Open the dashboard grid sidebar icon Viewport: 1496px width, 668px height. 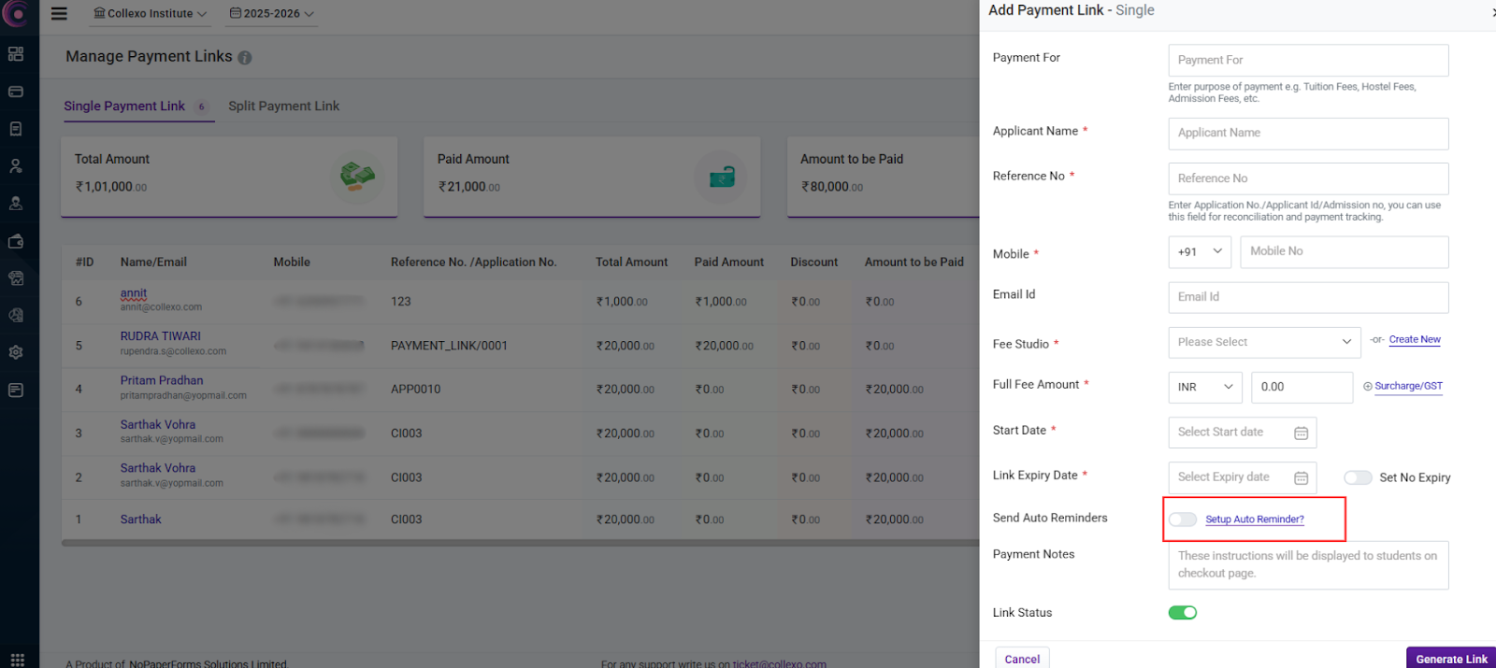click(16, 54)
